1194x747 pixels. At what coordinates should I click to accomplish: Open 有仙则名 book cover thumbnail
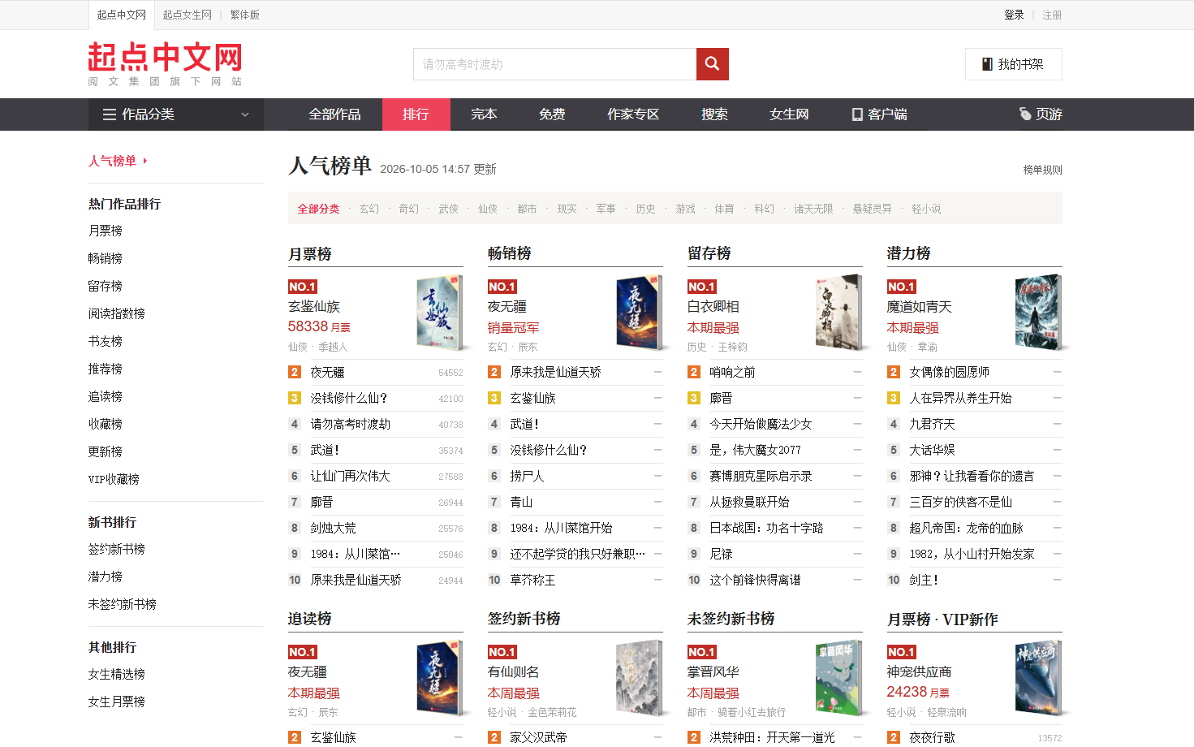639,678
